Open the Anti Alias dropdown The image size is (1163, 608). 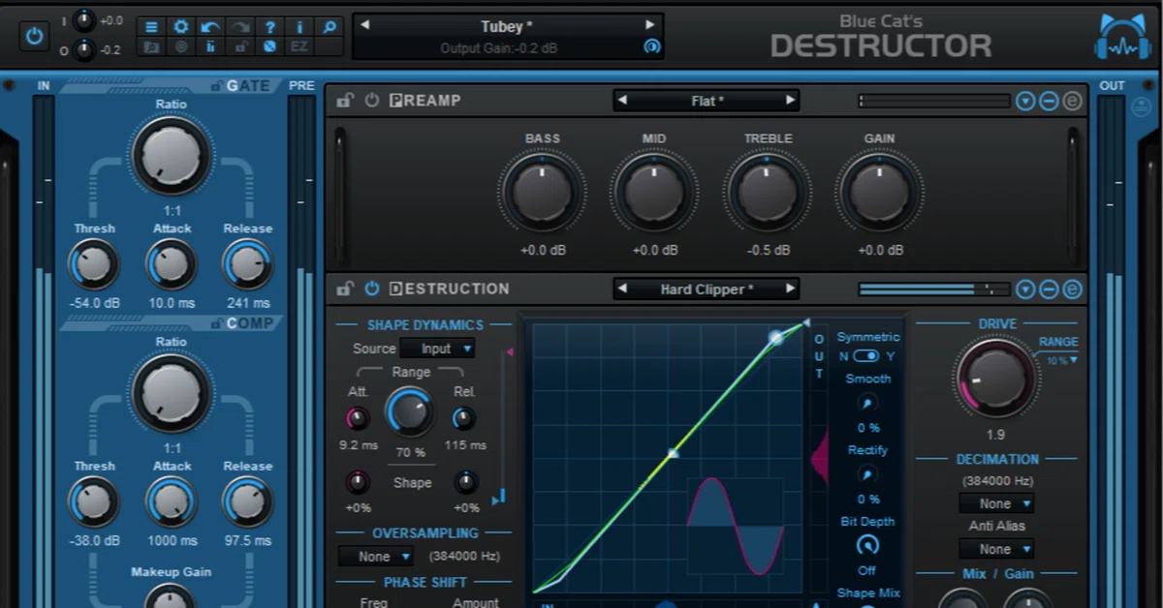996,549
